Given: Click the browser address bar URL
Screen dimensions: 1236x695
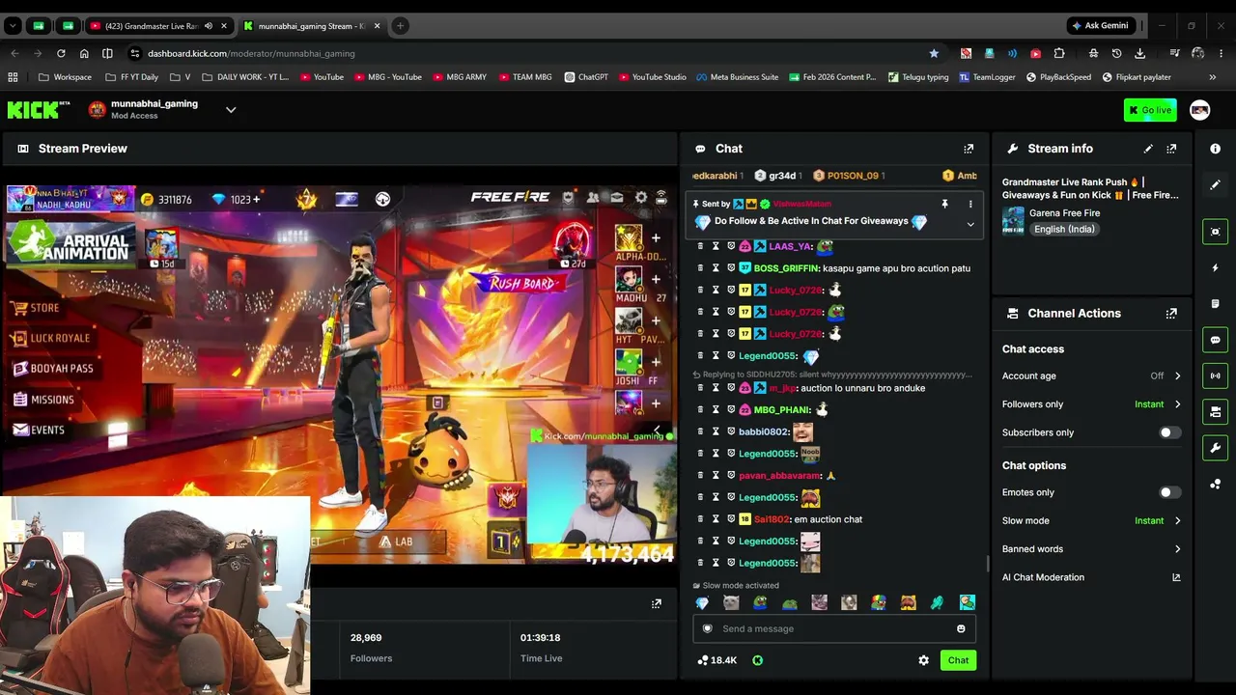Looking at the screenshot, I should coord(251,53).
